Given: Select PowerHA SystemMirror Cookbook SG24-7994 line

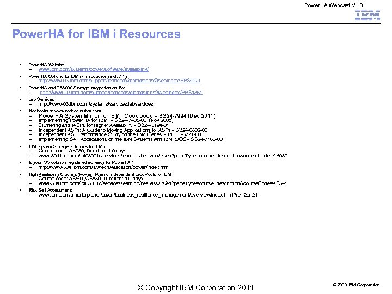Looking at the screenshot, I should 127,116.
